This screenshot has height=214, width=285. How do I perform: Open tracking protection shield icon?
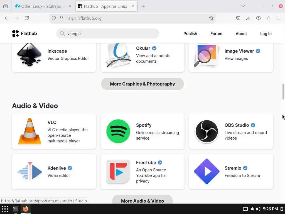pyautogui.click(x=54, y=18)
